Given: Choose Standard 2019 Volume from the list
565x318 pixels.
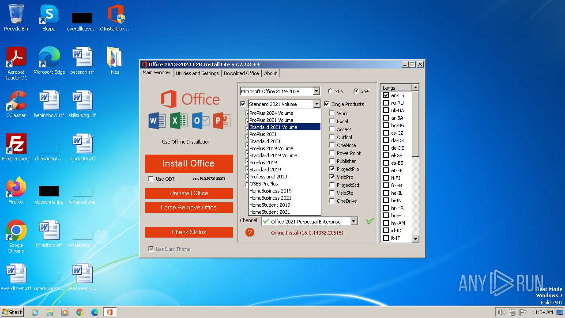Looking at the screenshot, I should (x=284, y=155).
